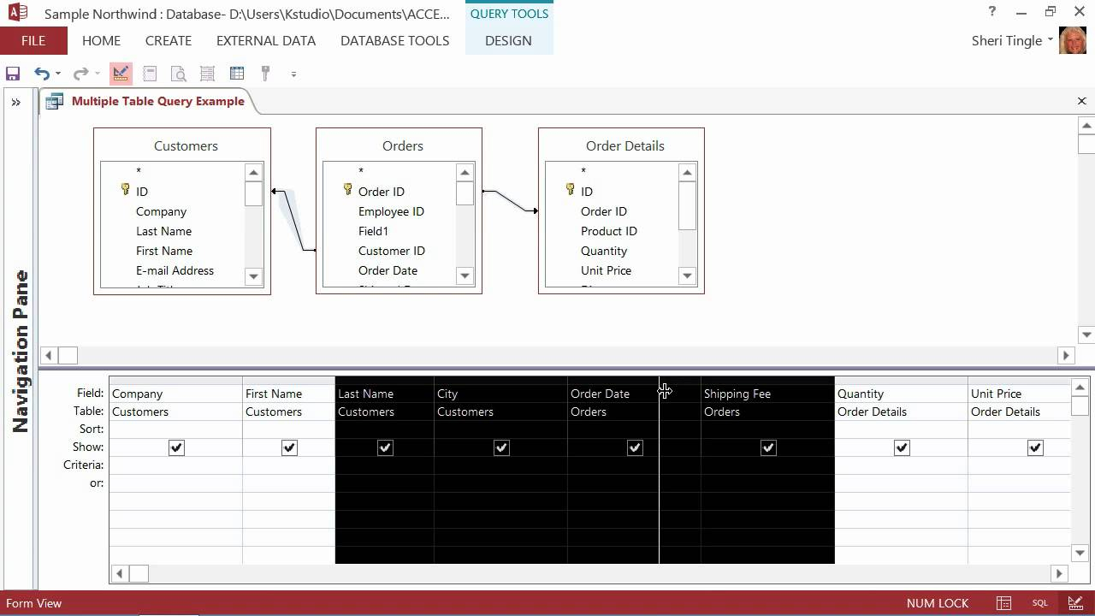Uncheck Show box for Quantity column
Screen dimensions: 1095x616
pyautogui.click(x=902, y=447)
